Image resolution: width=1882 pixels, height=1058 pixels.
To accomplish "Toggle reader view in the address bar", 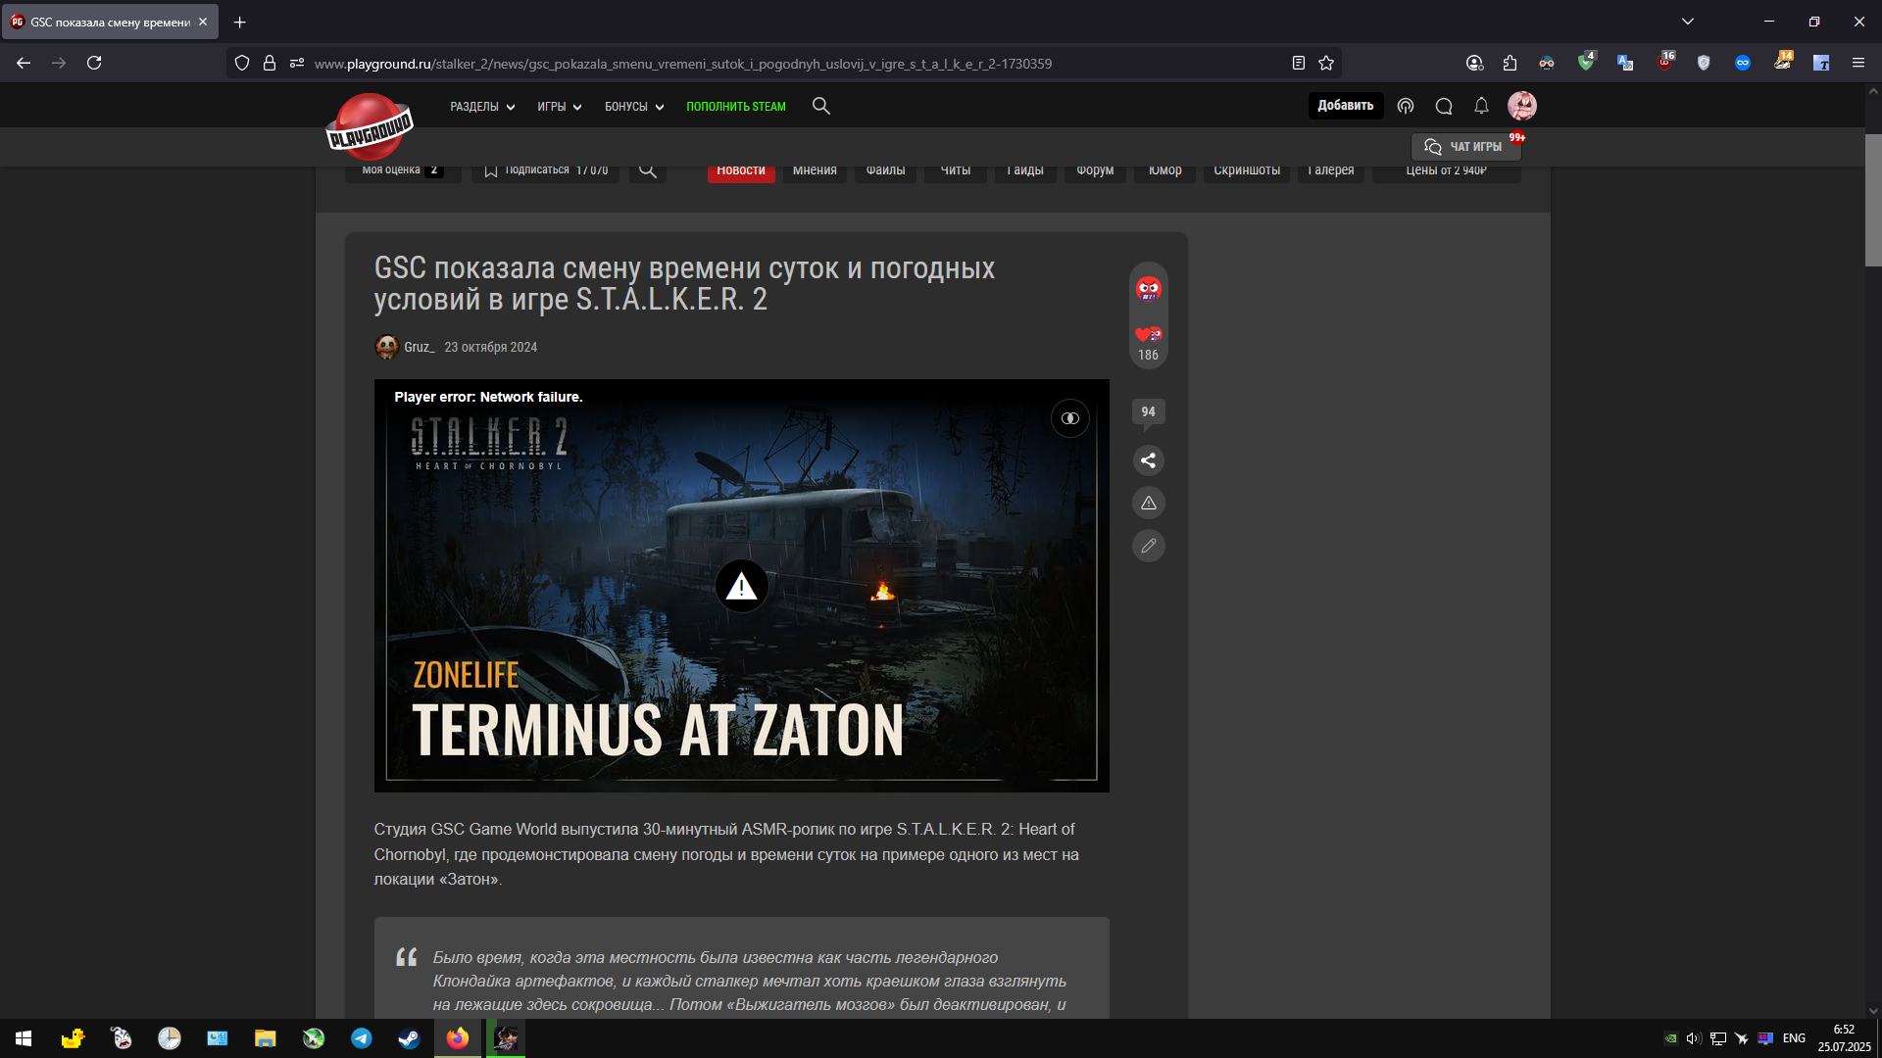I will pos(1299,63).
